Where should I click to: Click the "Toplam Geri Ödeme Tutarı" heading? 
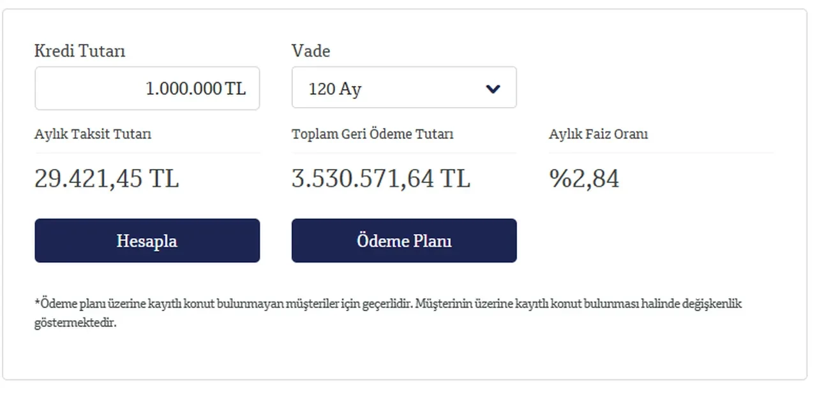coord(372,134)
